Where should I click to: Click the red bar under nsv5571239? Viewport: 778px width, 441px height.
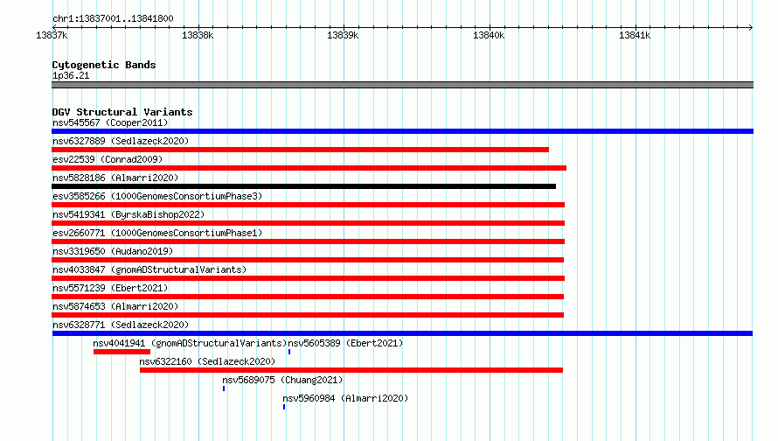(308, 297)
